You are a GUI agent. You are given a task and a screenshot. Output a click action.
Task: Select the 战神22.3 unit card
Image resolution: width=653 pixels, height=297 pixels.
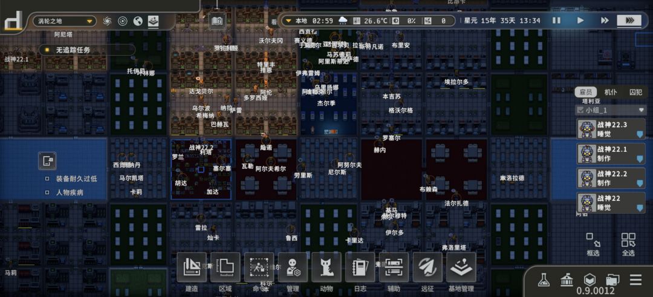[x=611, y=129]
